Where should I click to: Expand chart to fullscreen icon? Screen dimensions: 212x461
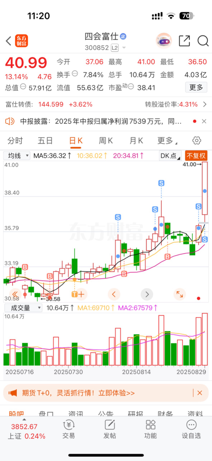click(x=180, y=294)
